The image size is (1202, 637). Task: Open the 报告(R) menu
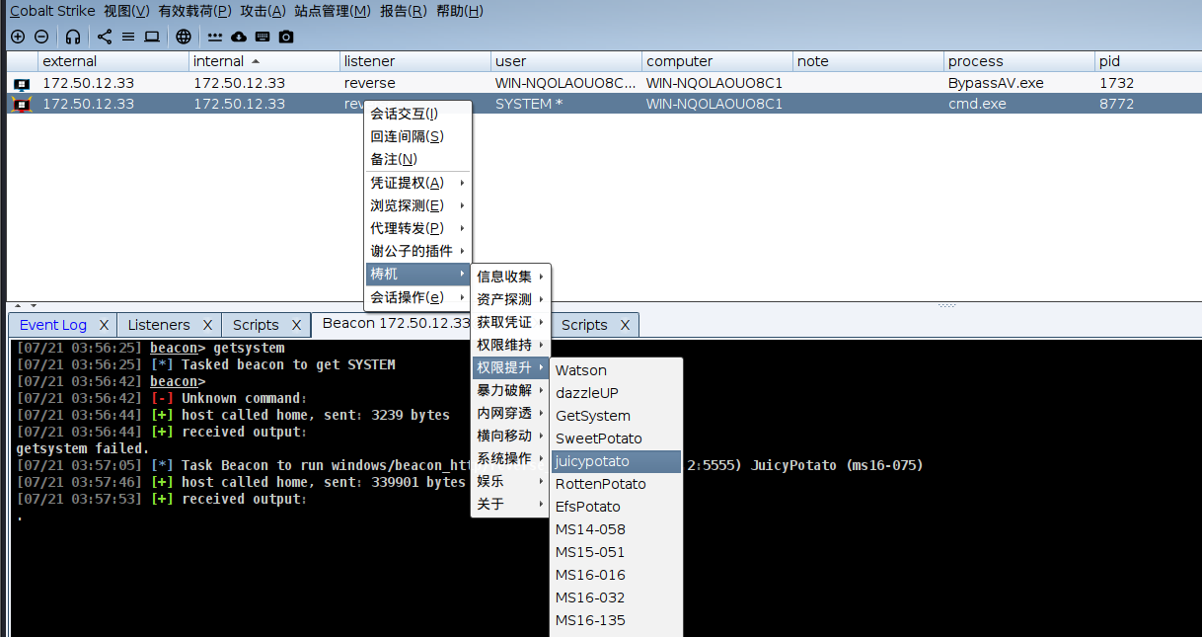point(403,11)
